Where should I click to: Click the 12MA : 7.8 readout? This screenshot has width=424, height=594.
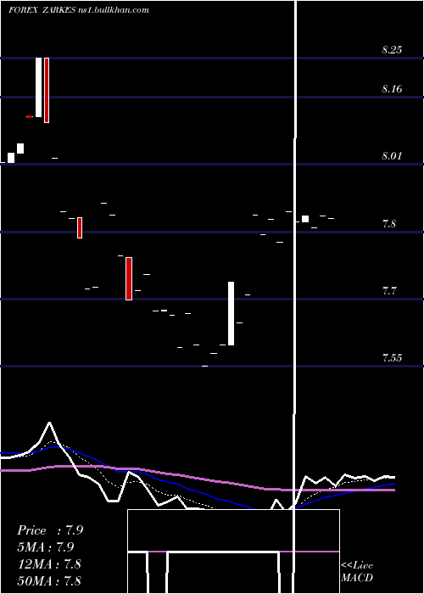point(49,564)
